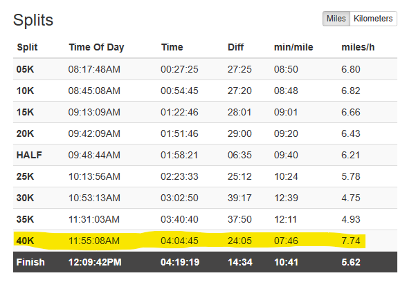This screenshot has width=416, height=289.
Task: Click the Splits heading
Action: click(33, 20)
